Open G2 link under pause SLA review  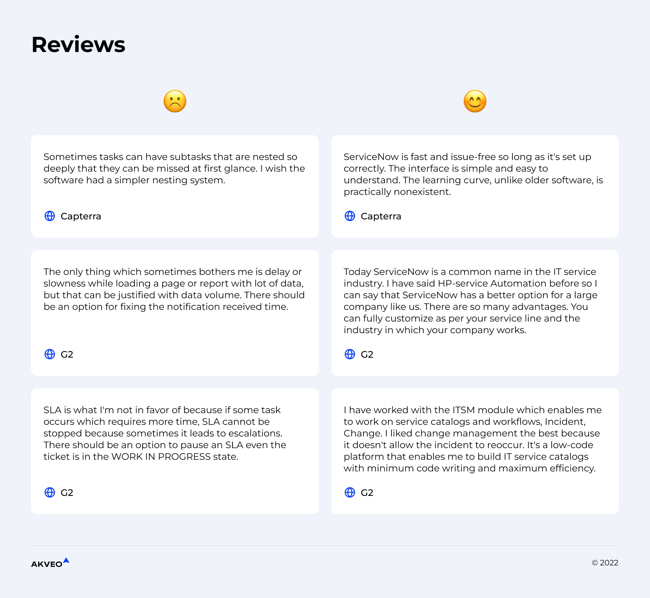coord(67,493)
